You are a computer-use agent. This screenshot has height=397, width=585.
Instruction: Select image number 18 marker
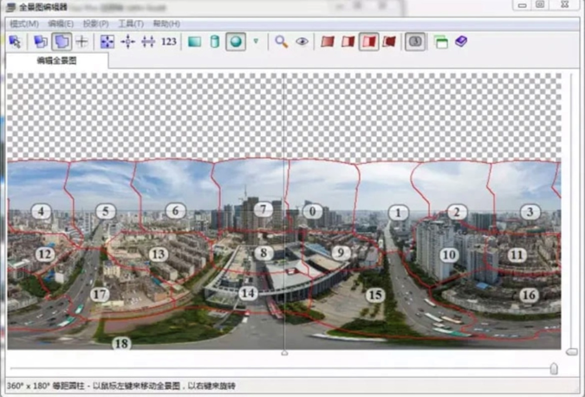click(122, 343)
